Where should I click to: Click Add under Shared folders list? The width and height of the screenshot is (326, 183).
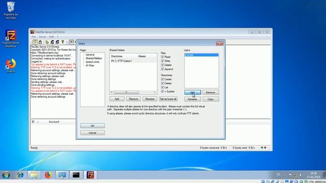tap(117, 99)
